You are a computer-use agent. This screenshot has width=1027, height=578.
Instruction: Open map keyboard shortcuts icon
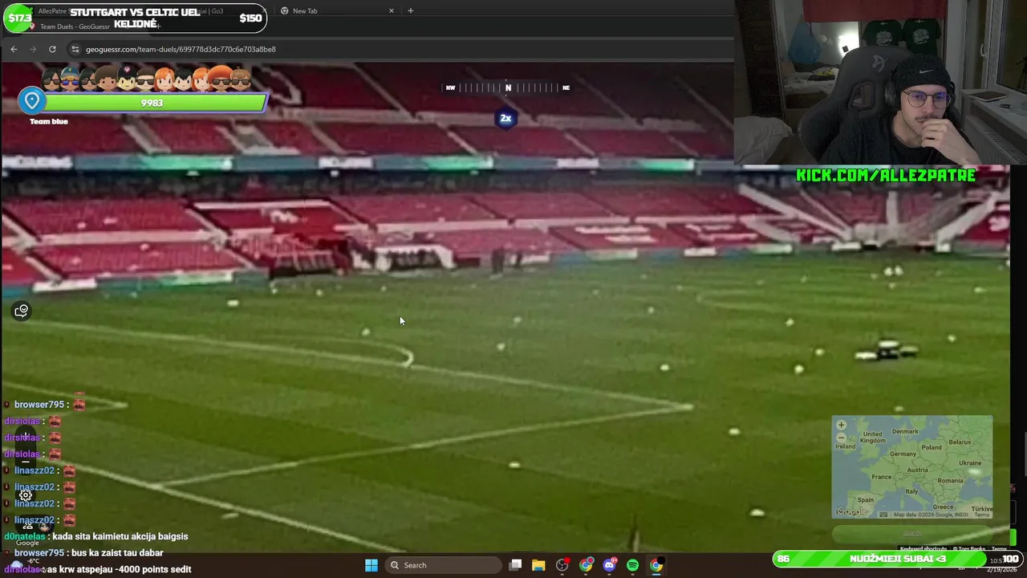tap(883, 515)
